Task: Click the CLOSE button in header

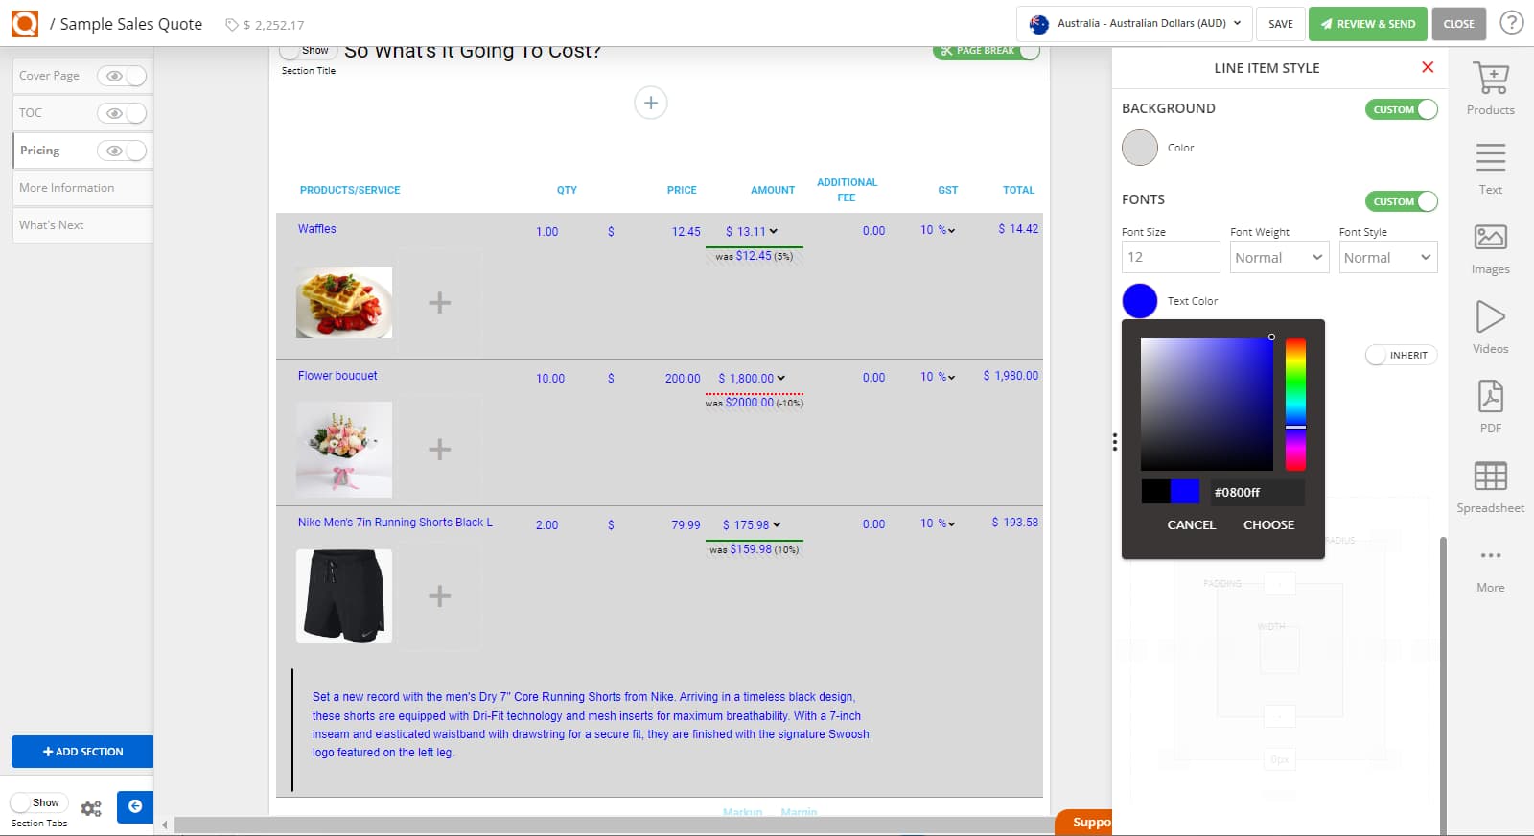Action: click(x=1458, y=24)
